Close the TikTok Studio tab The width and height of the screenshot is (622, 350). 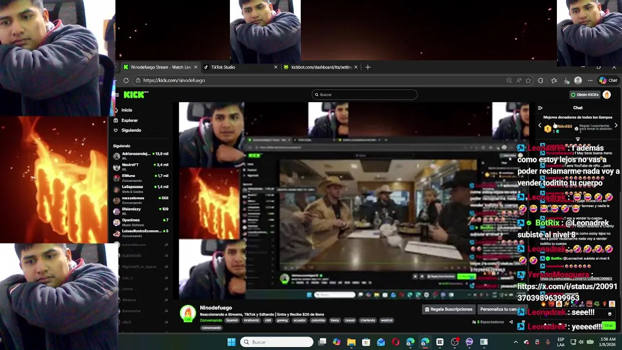point(276,67)
